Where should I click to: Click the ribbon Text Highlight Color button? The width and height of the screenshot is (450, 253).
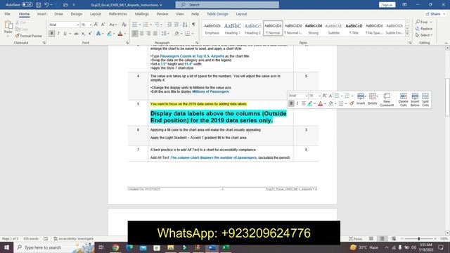tap(109, 34)
